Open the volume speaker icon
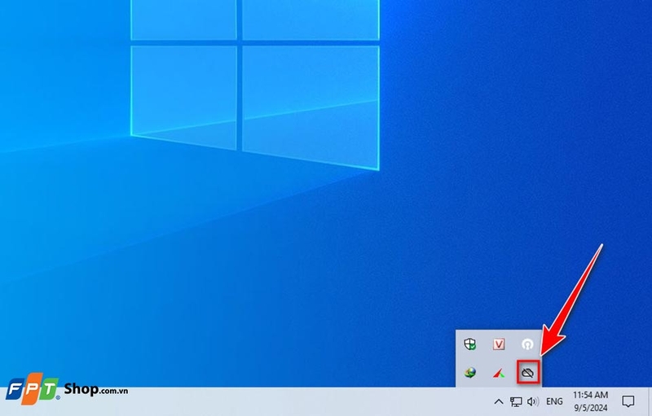652x416 pixels. click(533, 401)
